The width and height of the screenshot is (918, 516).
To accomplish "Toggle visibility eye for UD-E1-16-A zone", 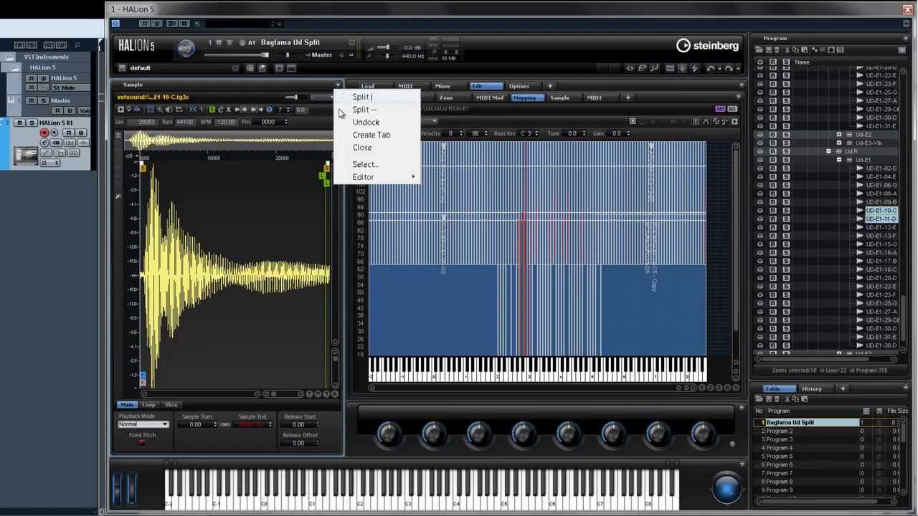I will 760,253.
